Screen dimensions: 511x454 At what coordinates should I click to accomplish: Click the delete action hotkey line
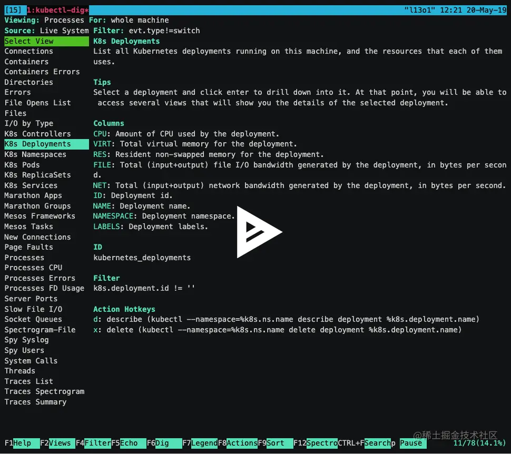click(277, 330)
